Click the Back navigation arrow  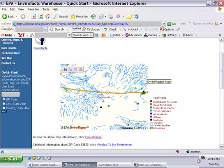pyautogui.click(x=5, y=17)
